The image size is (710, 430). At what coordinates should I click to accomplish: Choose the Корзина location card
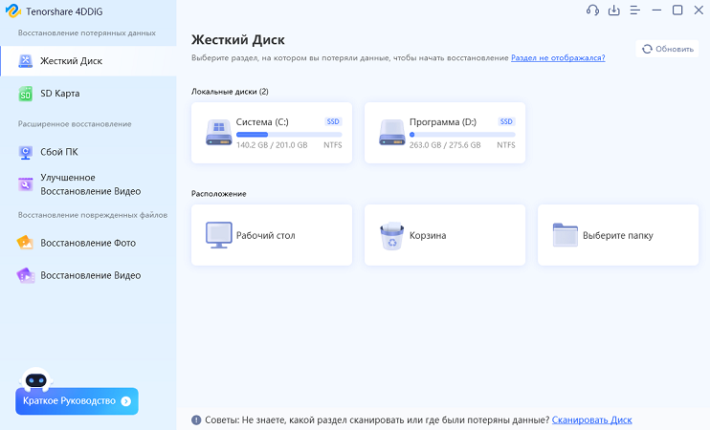[x=445, y=235]
